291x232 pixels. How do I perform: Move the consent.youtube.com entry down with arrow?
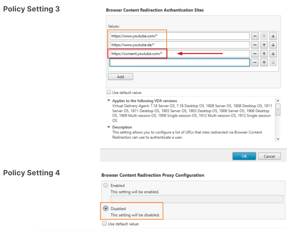pyautogui.click(x=273, y=54)
